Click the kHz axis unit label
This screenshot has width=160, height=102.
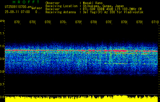(x=2, y=21)
